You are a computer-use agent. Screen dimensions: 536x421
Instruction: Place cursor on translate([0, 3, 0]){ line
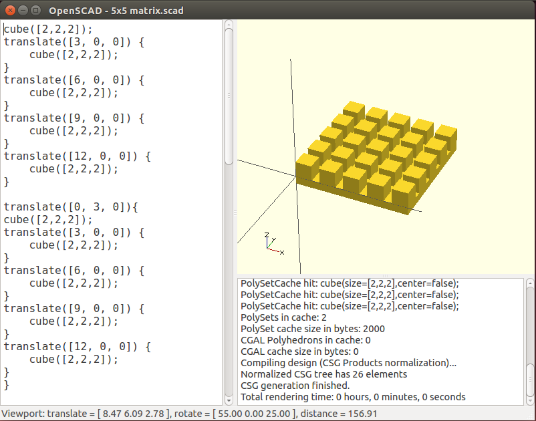[x=71, y=206]
